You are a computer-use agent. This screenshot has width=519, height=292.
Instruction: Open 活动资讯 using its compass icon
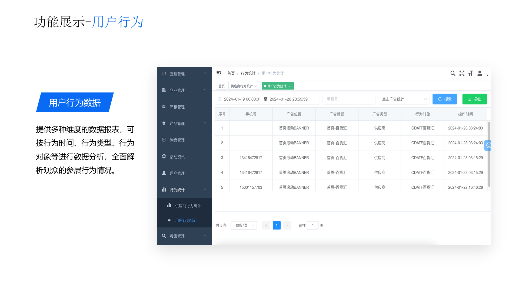pos(164,156)
